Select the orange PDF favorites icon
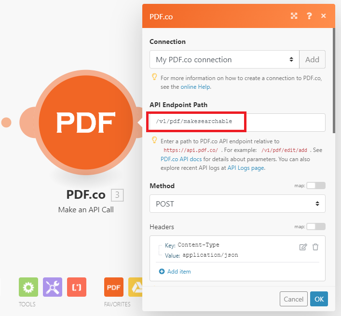 (114, 287)
